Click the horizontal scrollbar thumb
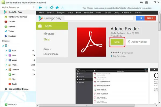This screenshot has height=107, width=161. click(x=87, y=105)
